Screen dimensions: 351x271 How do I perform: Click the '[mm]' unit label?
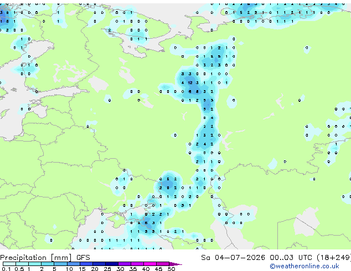pos(61,258)
